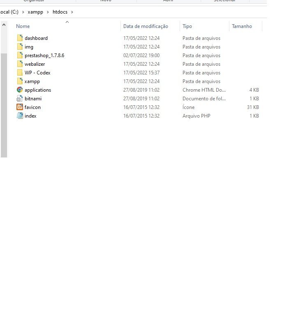Viewport: 296px width, 317px height.
Task: Expand the chevron after htdocs in path
Action: tap(72, 12)
